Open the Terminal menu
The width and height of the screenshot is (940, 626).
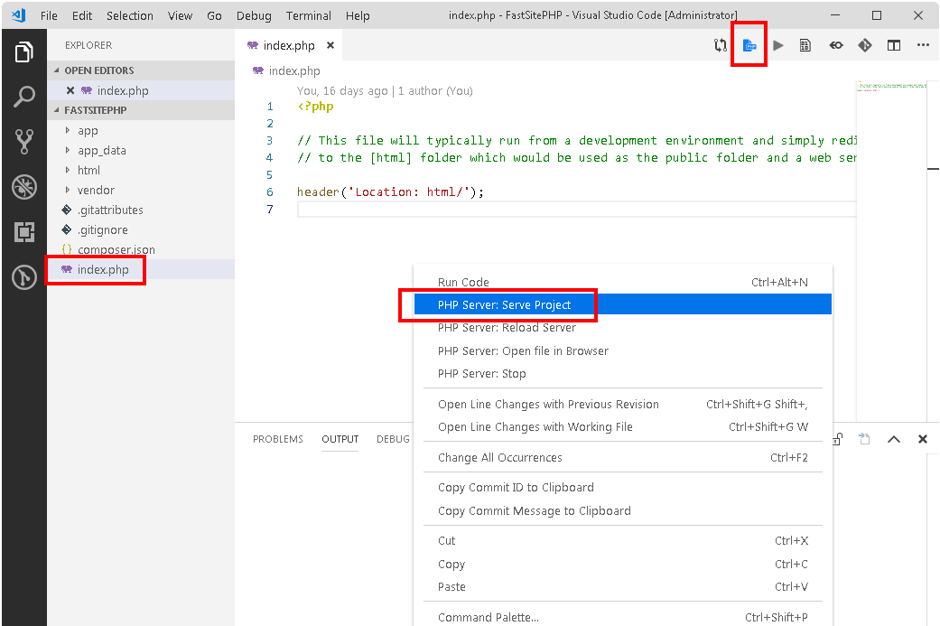pos(308,15)
